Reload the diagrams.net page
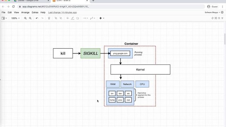226x127 pixels. tap(13, 7)
